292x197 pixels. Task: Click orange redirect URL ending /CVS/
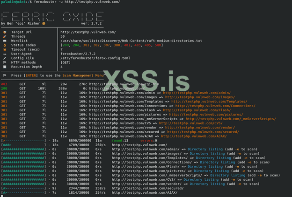191,123
